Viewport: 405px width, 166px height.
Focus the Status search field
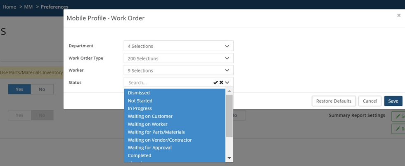pyautogui.click(x=167, y=82)
